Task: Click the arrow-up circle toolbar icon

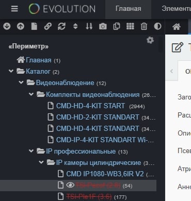Action: pos(21,26)
